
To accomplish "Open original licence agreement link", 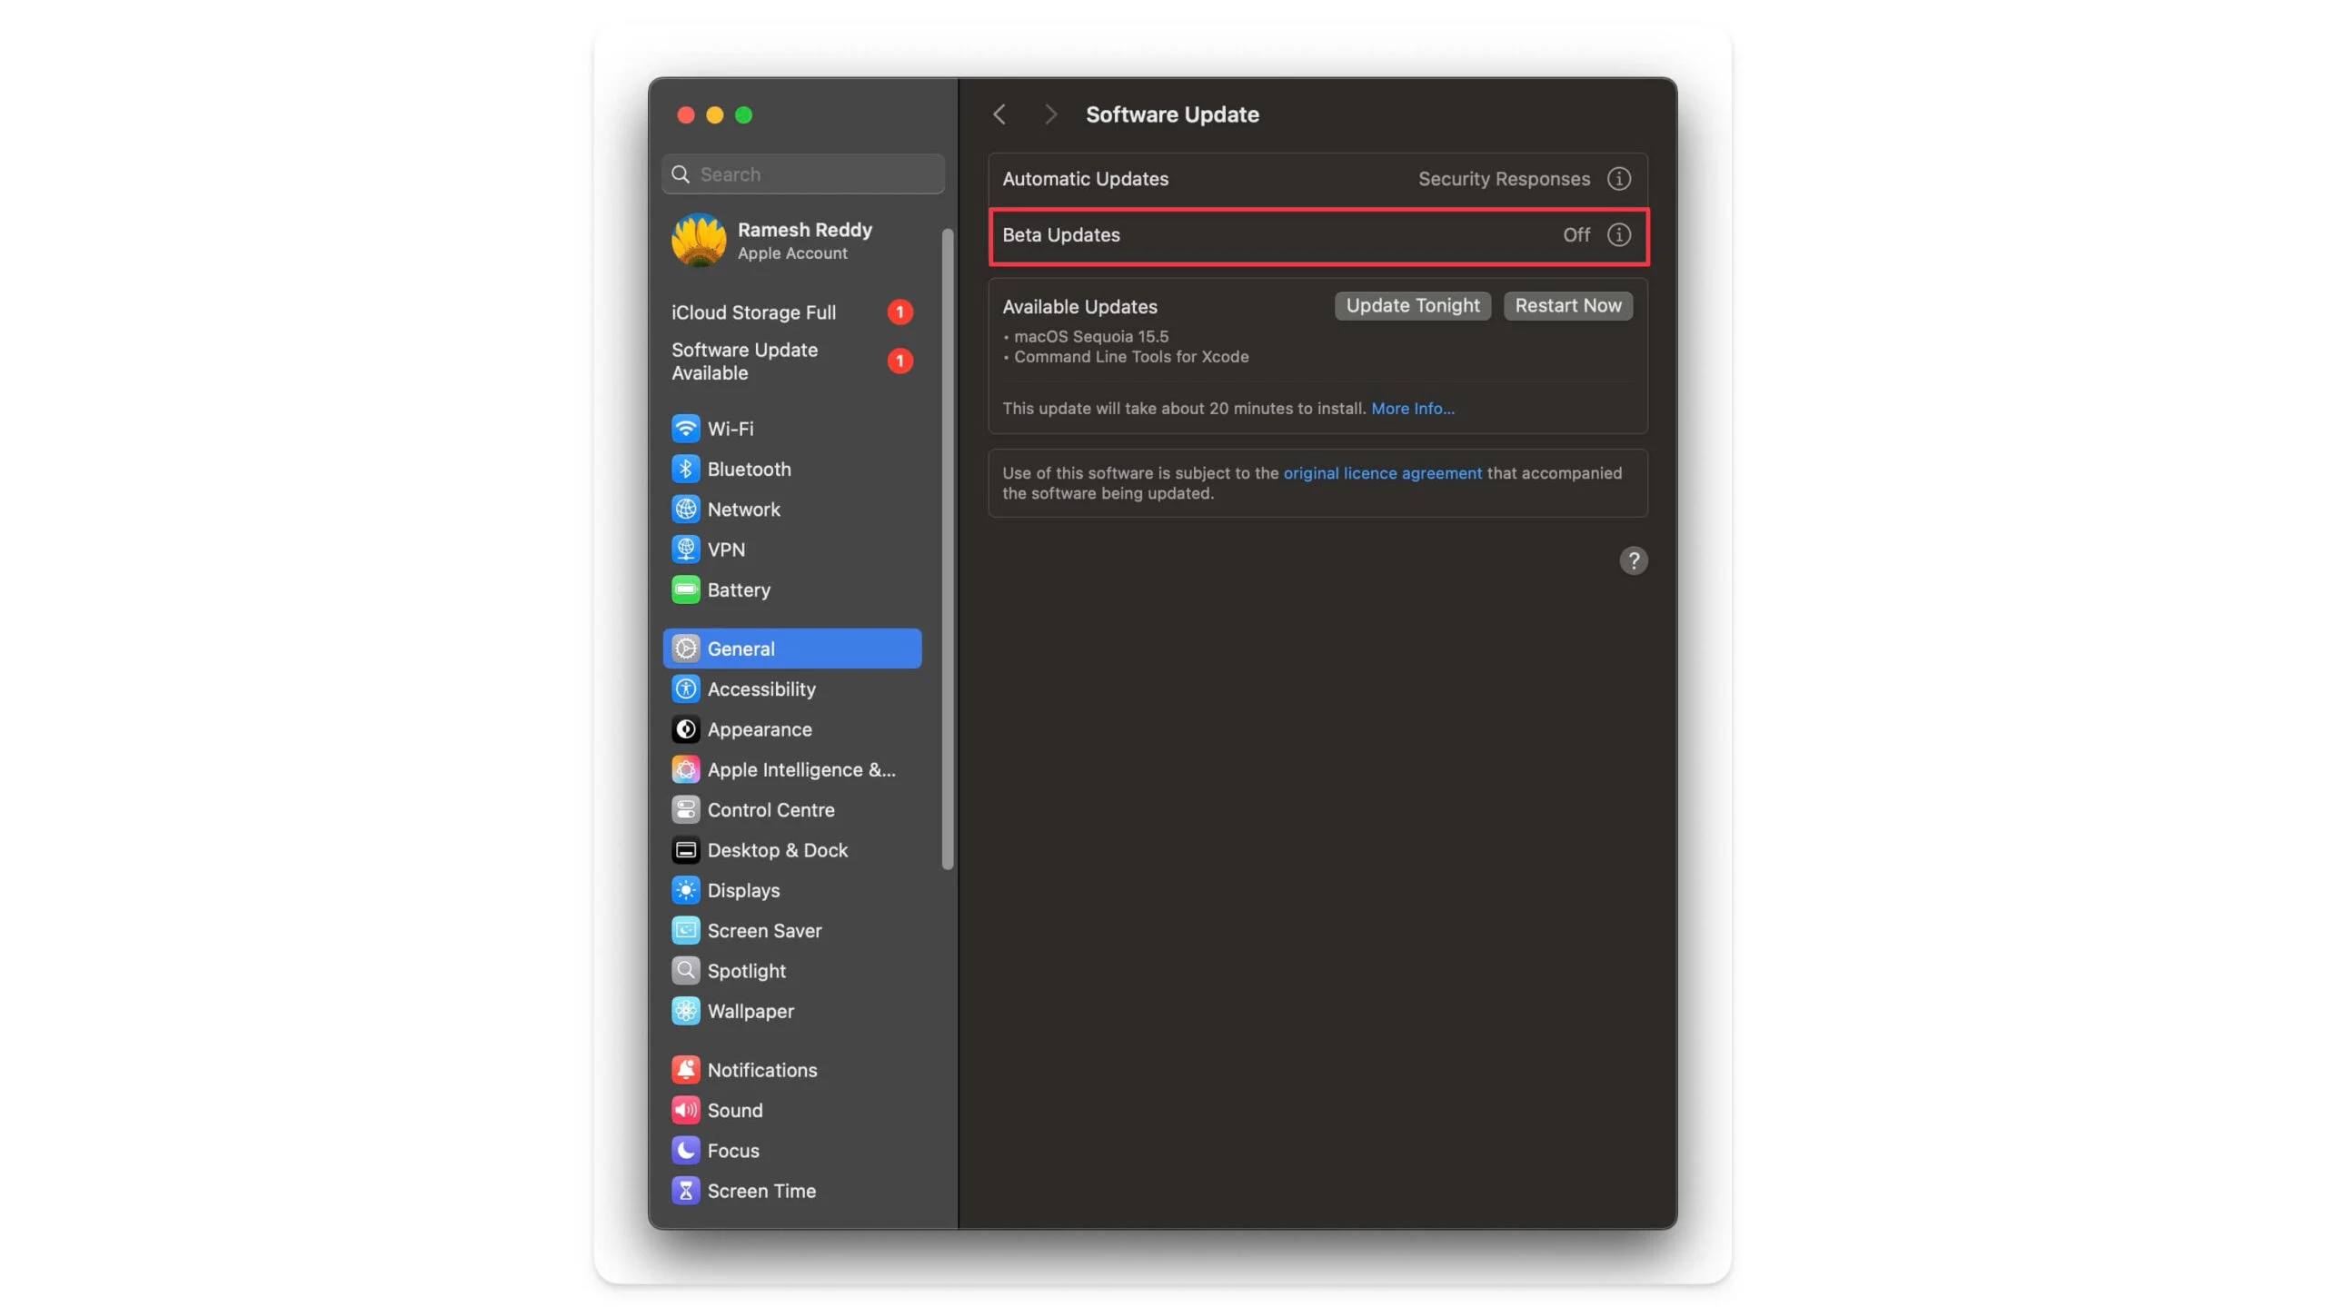I will [1382, 473].
